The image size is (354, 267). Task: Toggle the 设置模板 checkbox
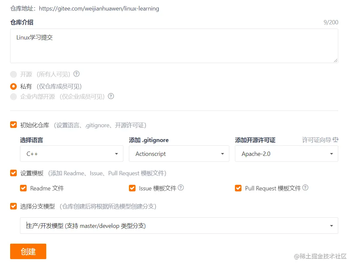(13, 173)
